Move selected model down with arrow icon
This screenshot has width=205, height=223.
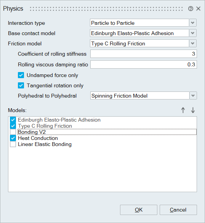pos(193,110)
